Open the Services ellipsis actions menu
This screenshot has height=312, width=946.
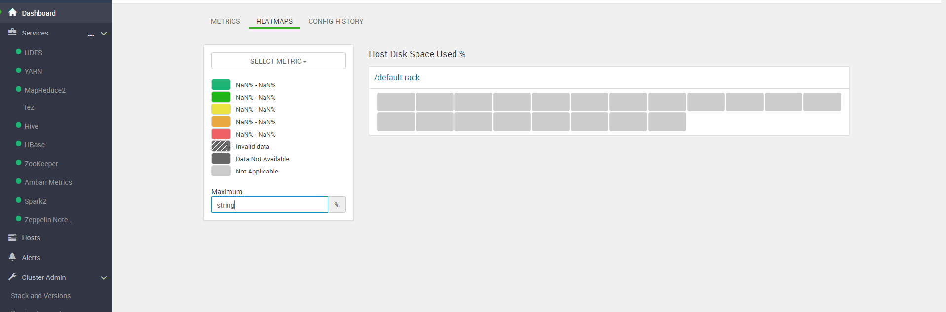91,35
